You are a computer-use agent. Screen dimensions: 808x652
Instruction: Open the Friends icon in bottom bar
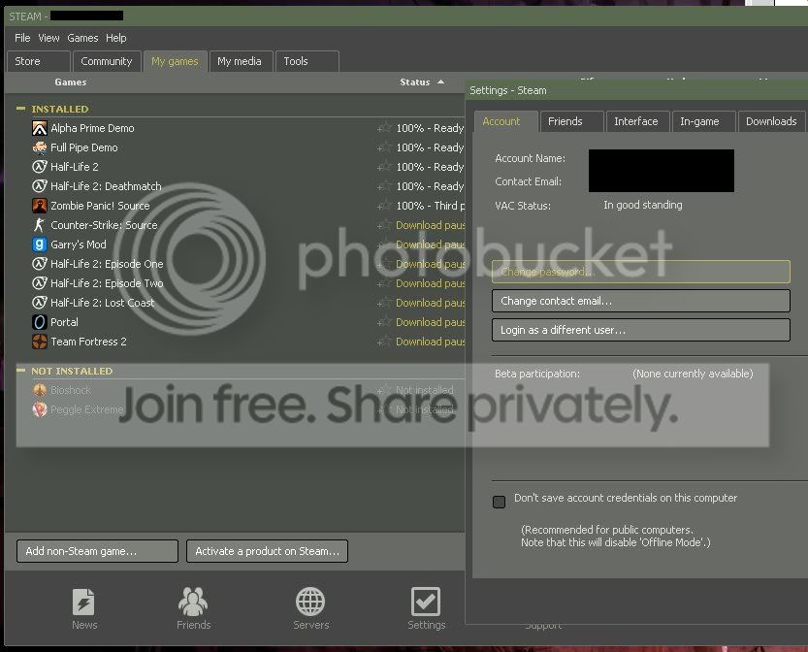tap(193, 602)
